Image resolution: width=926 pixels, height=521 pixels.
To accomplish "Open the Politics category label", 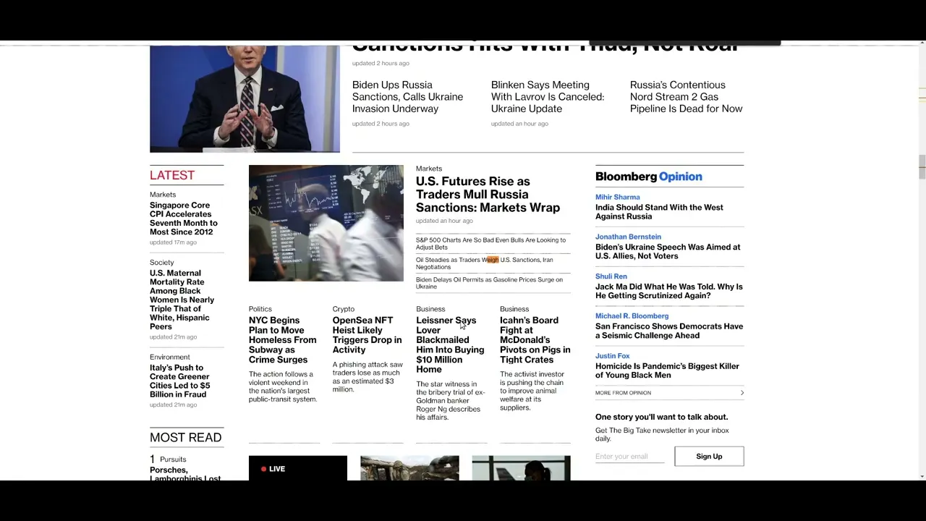I will tap(260, 309).
